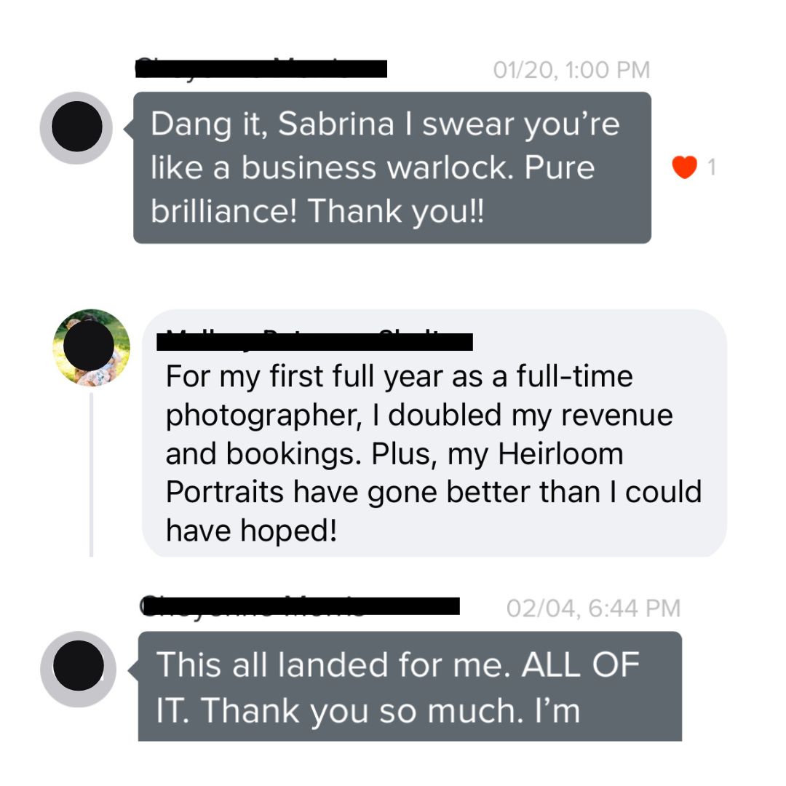
Task: Open the gray avatar beside the 'Dang it, Sabrina' message
Action: (76, 127)
